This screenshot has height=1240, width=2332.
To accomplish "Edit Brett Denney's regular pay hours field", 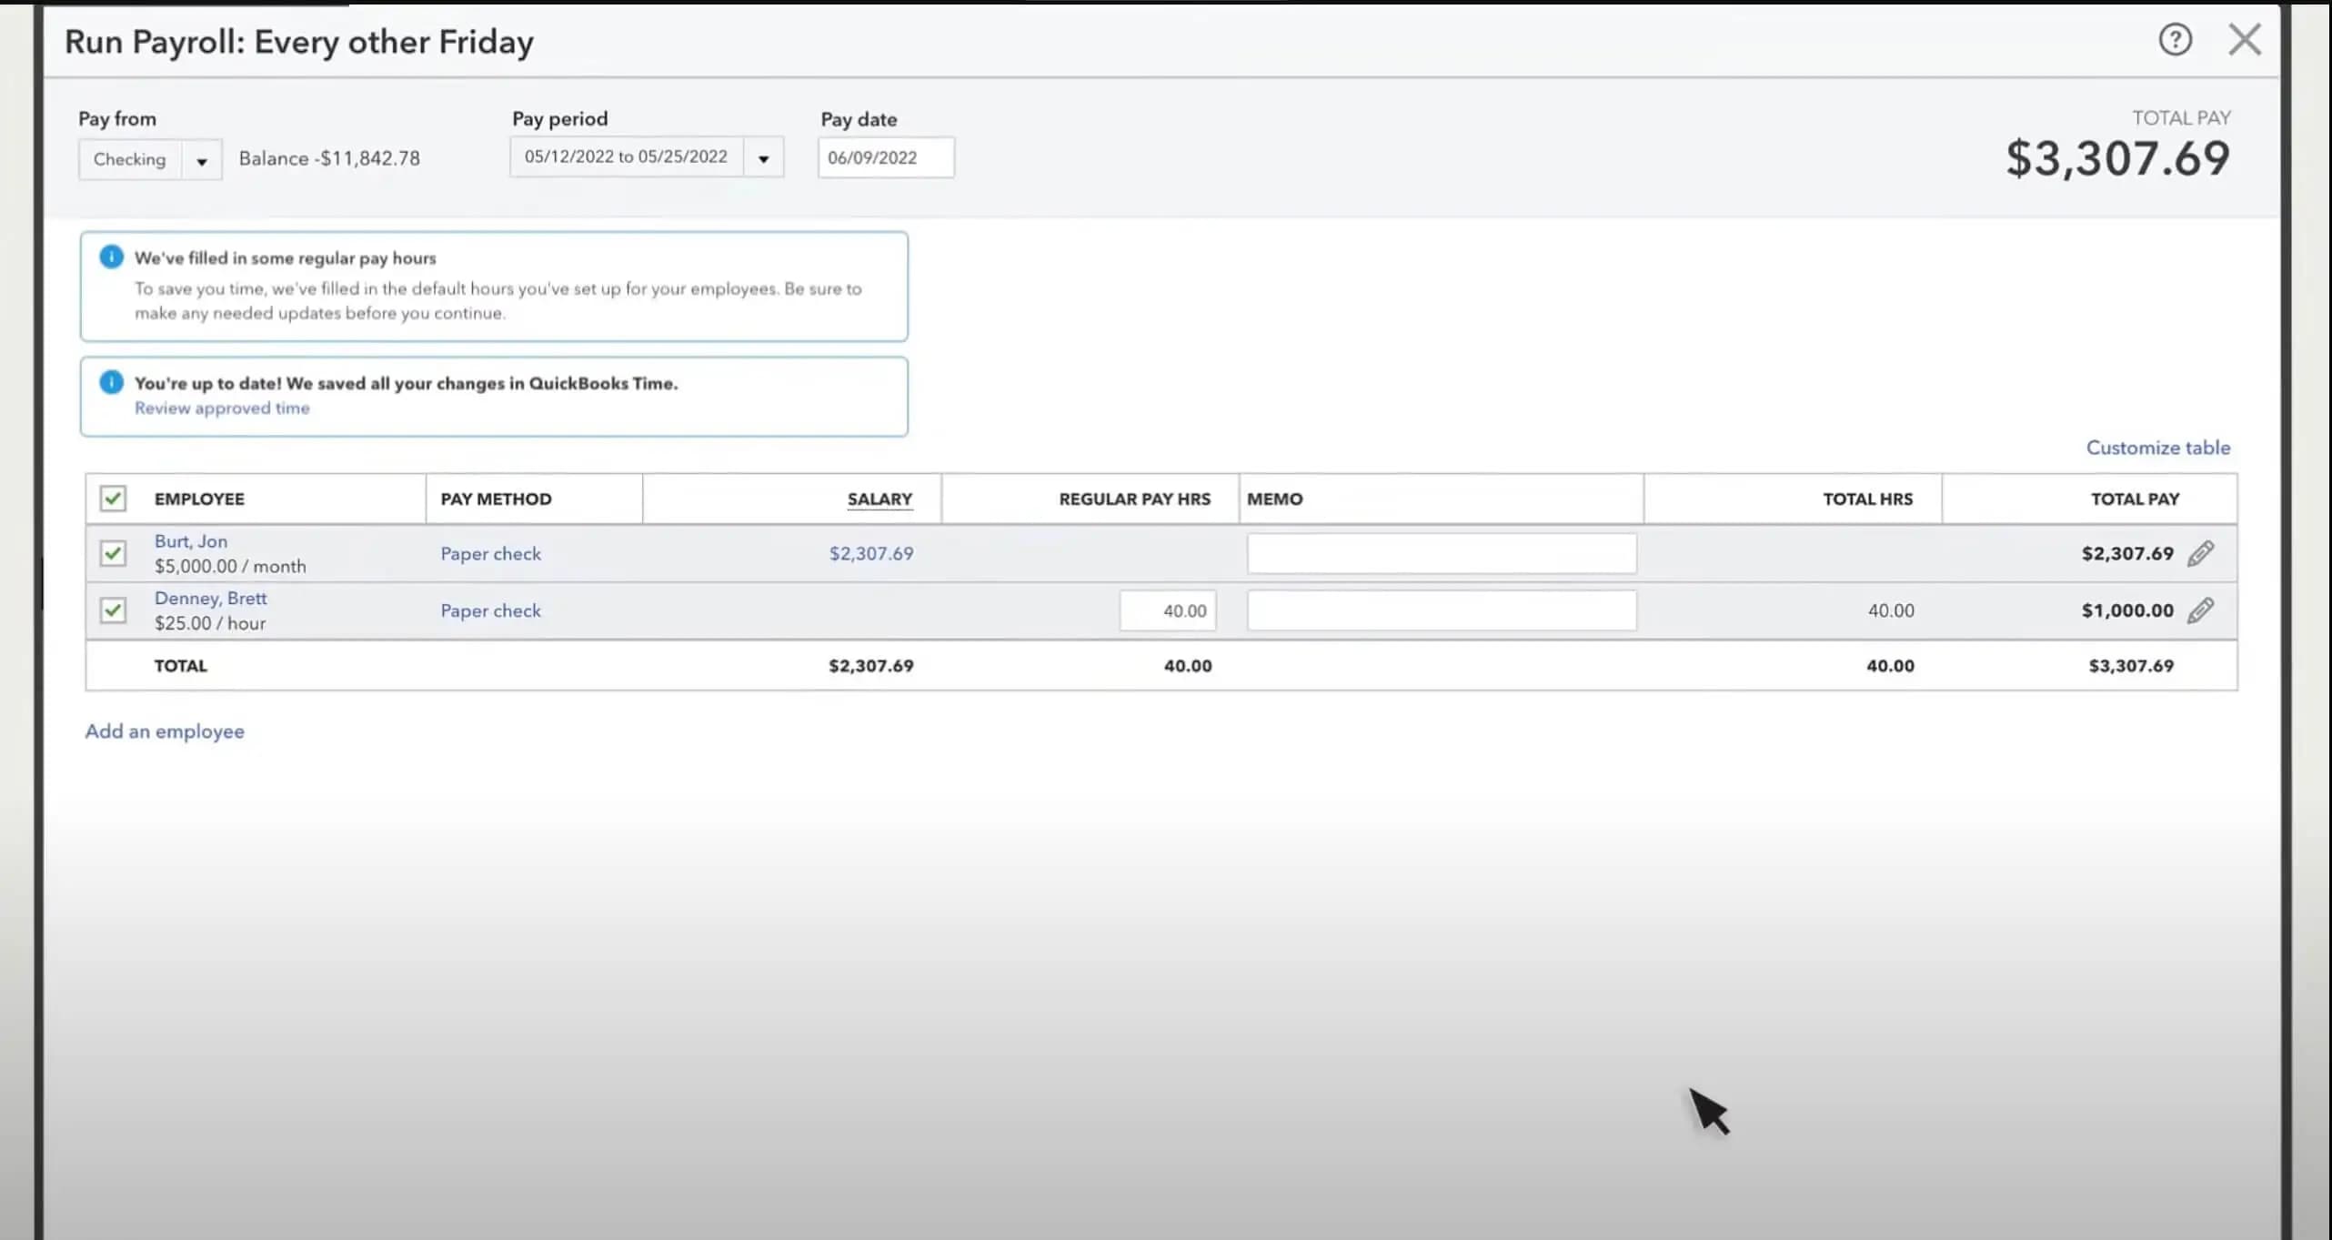I will tap(1168, 611).
